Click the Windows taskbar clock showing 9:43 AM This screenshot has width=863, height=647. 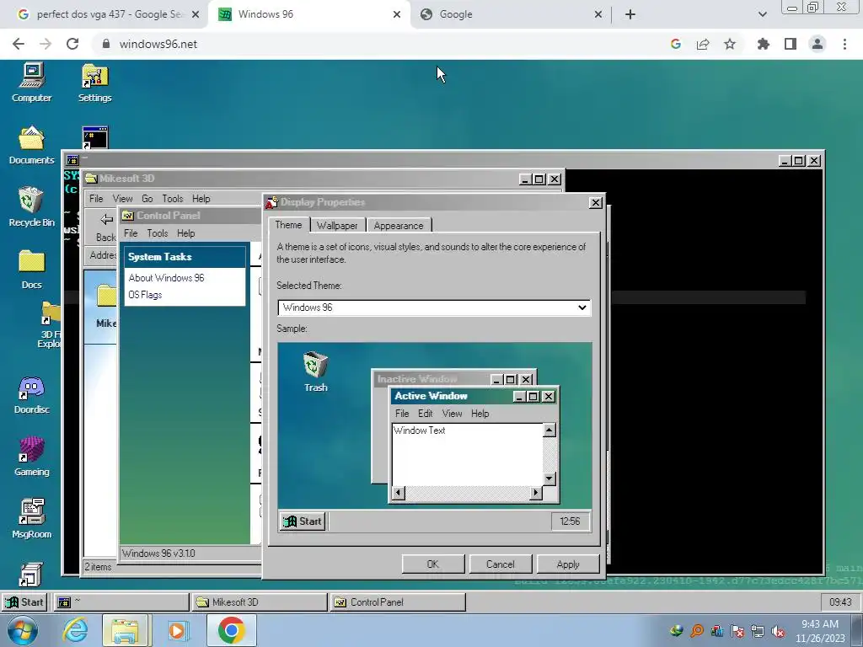820,630
